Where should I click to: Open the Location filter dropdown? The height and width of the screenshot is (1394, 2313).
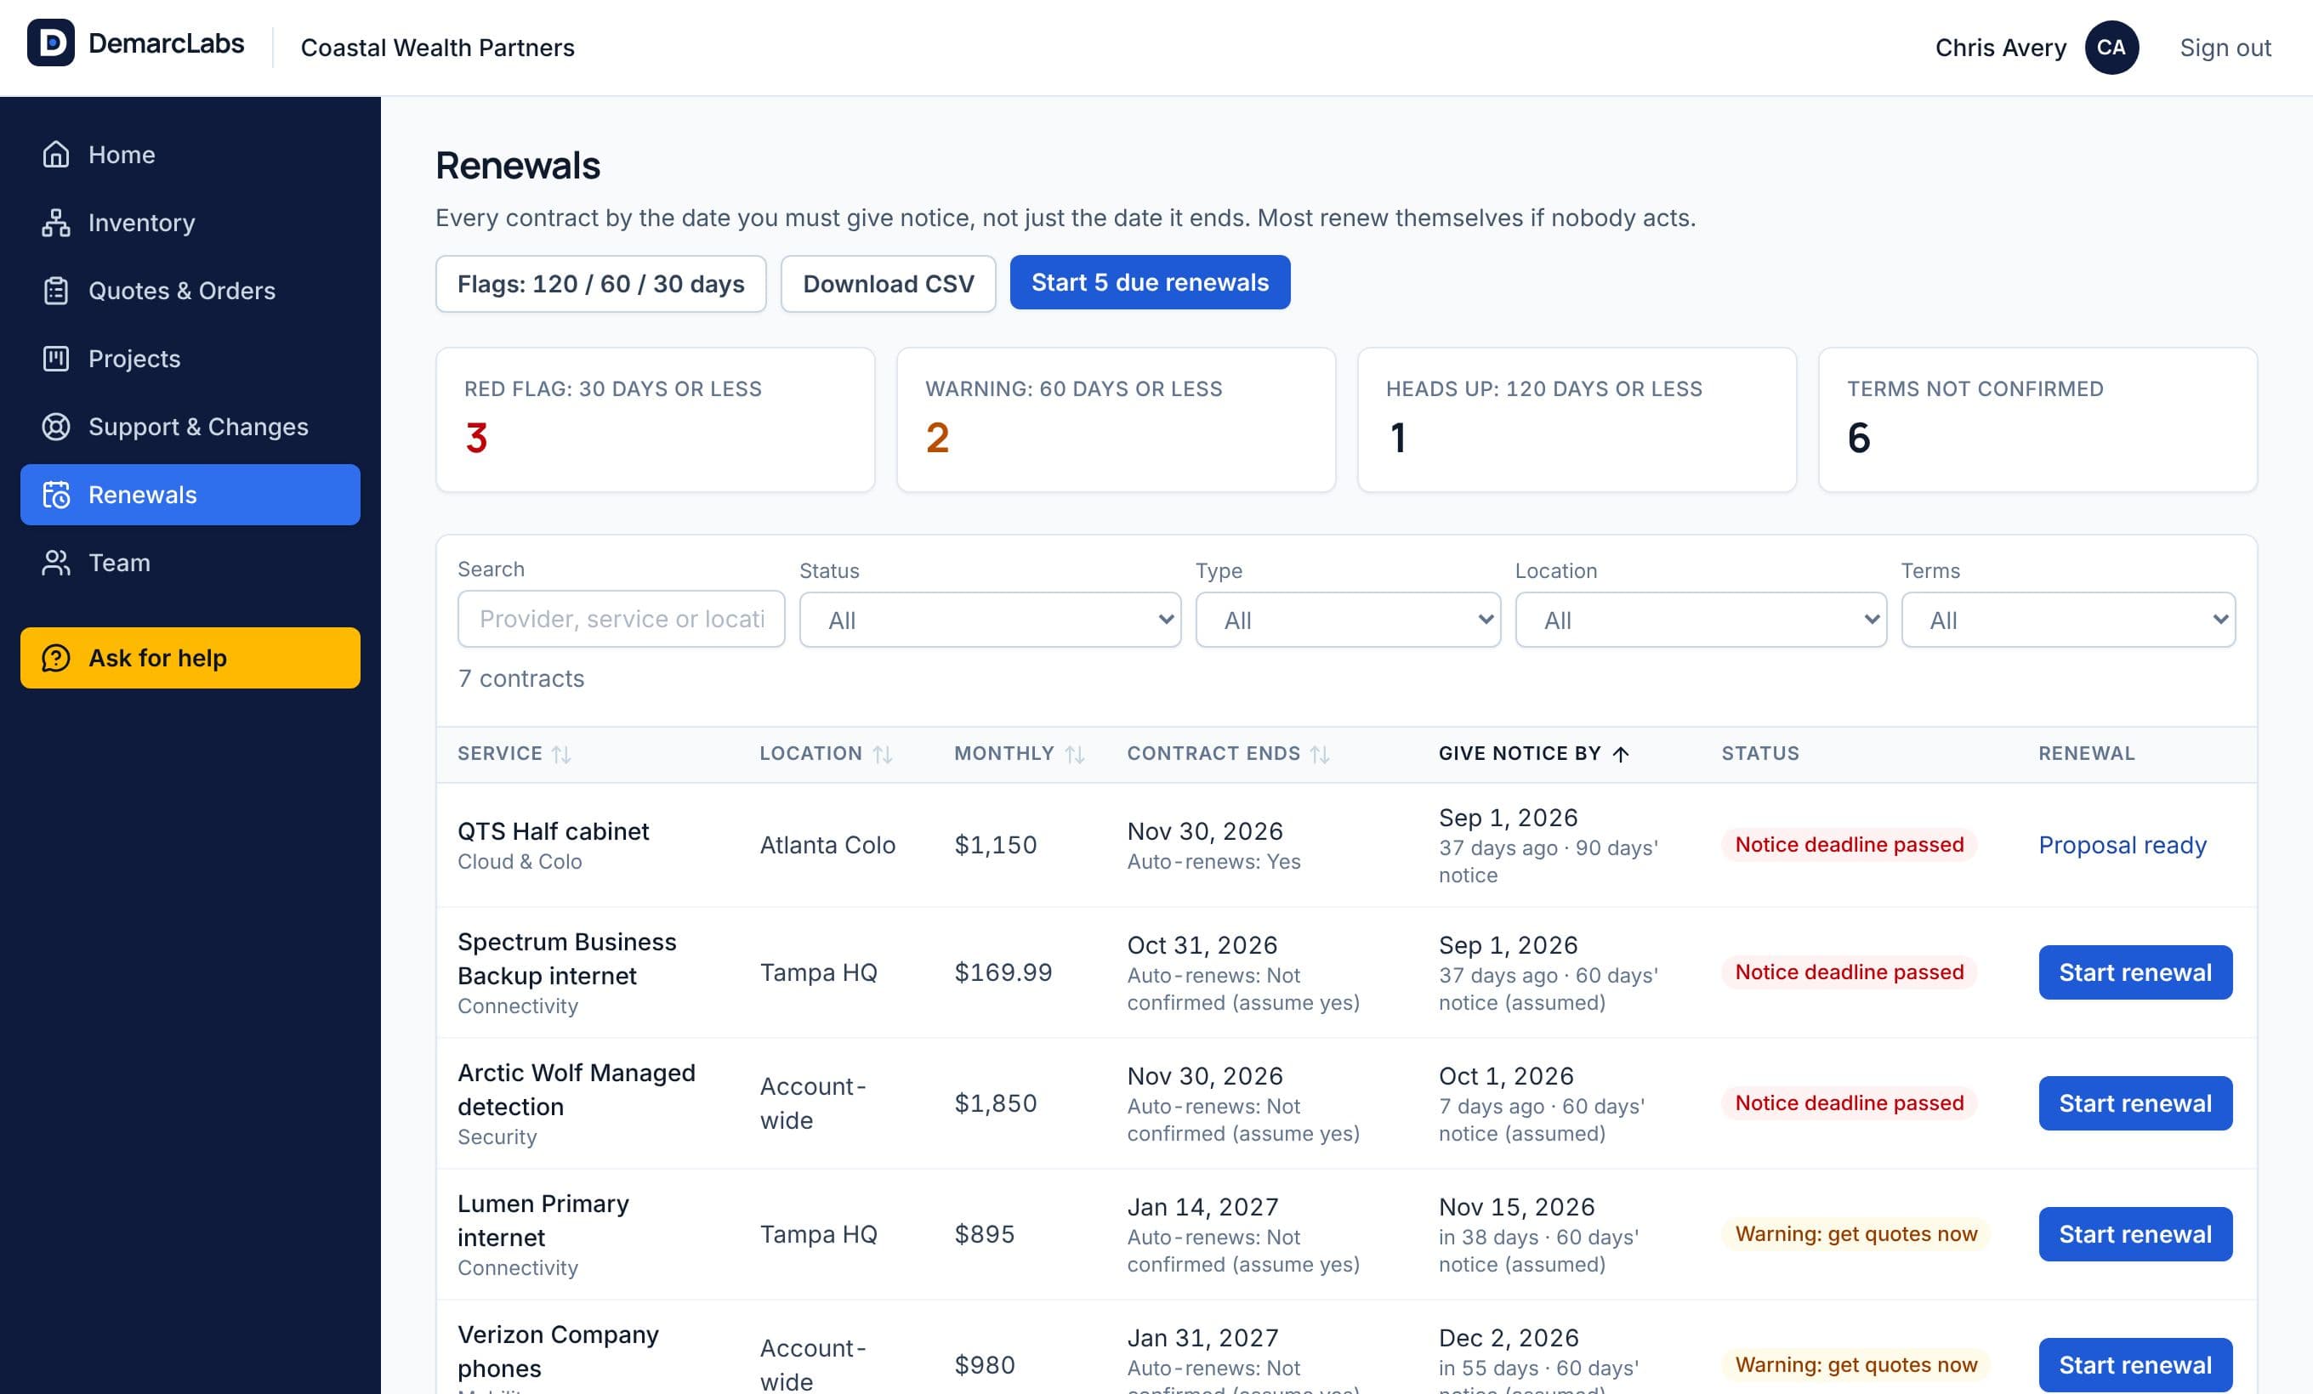point(1701,620)
